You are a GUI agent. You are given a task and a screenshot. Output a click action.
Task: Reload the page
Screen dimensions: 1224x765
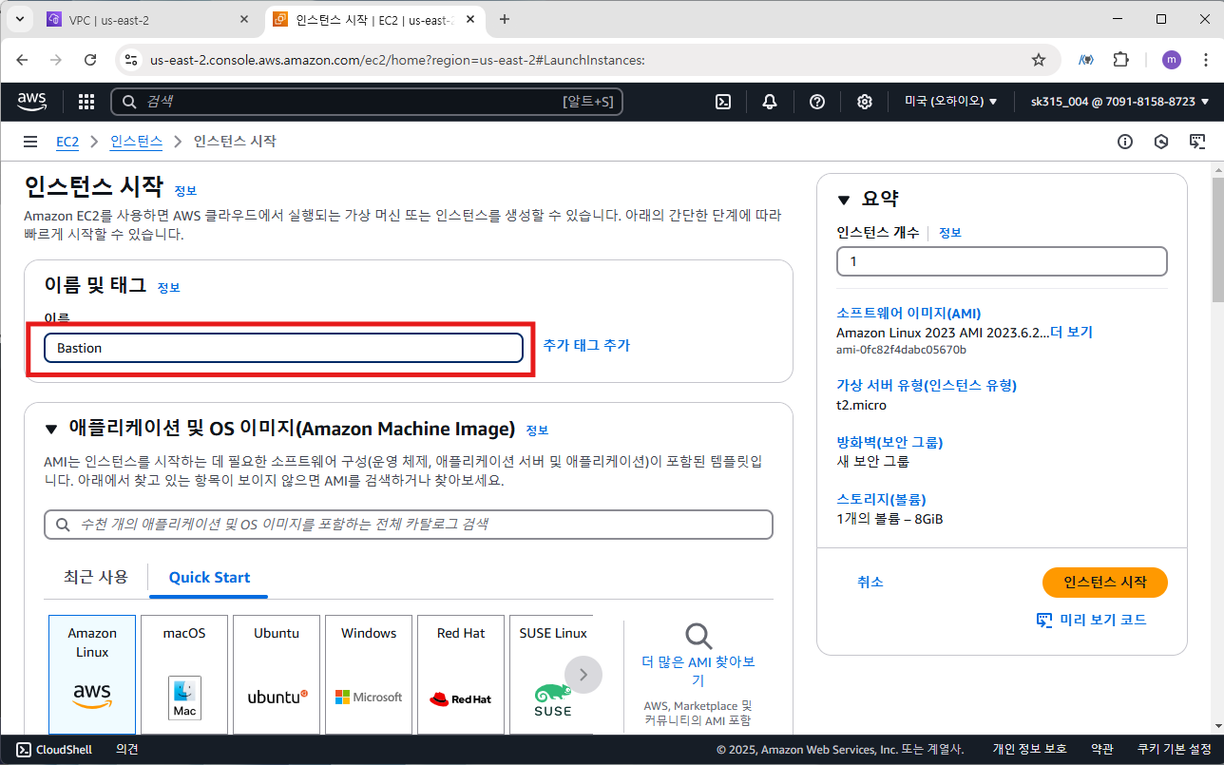(90, 60)
